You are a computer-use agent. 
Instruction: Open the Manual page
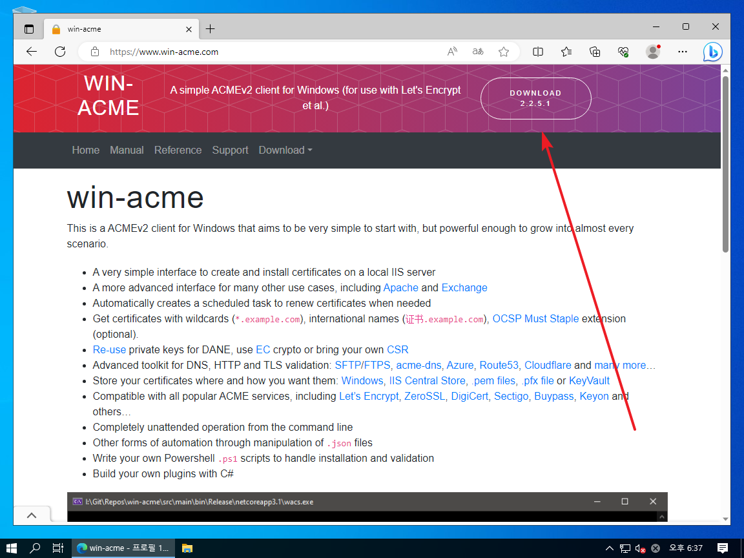click(x=127, y=150)
